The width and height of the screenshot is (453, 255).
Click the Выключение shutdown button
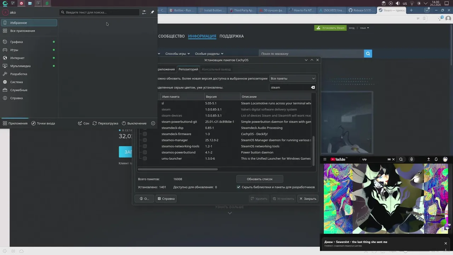tap(134, 123)
